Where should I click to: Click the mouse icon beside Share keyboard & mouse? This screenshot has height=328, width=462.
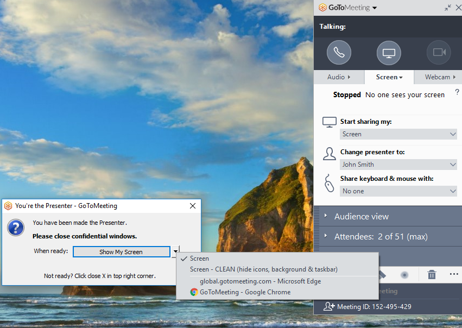[x=329, y=184]
